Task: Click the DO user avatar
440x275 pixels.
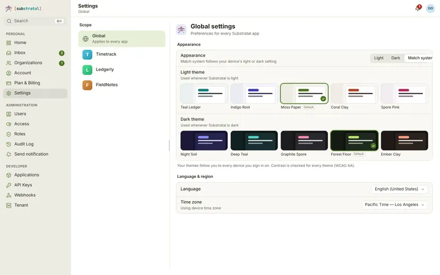Action: pos(430,9)
